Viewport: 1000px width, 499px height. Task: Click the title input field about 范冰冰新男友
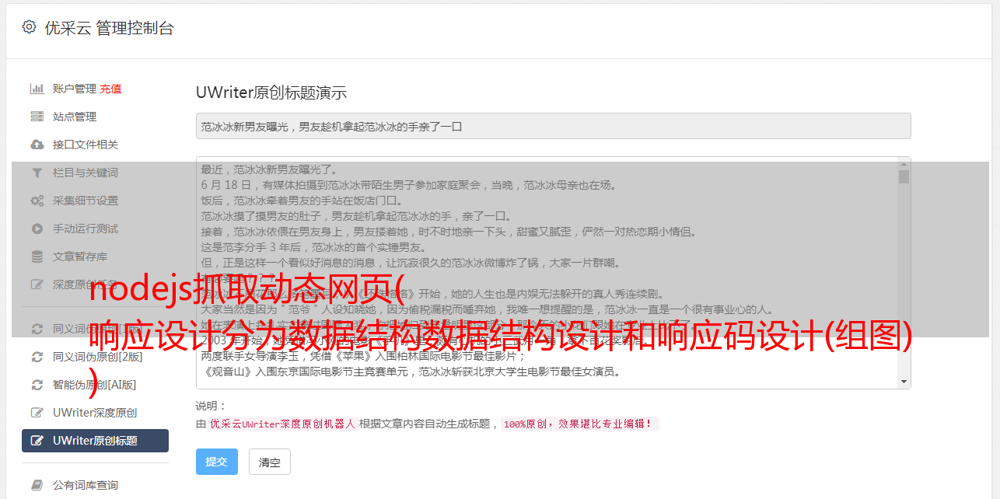[553, 126]
